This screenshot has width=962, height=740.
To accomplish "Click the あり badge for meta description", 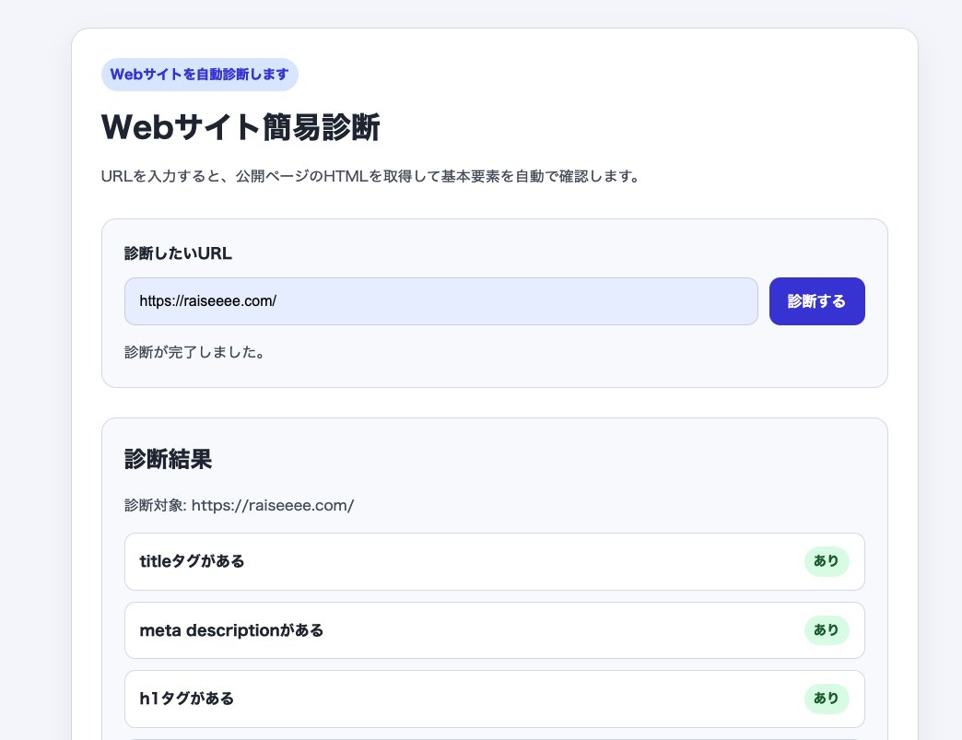I will (x=827, y=630).
